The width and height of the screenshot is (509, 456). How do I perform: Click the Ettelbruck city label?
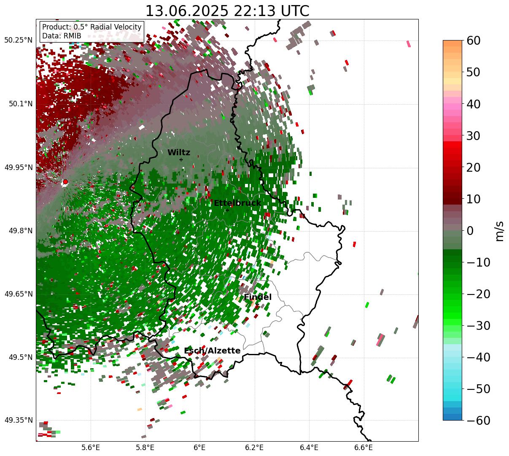point(237,203)
